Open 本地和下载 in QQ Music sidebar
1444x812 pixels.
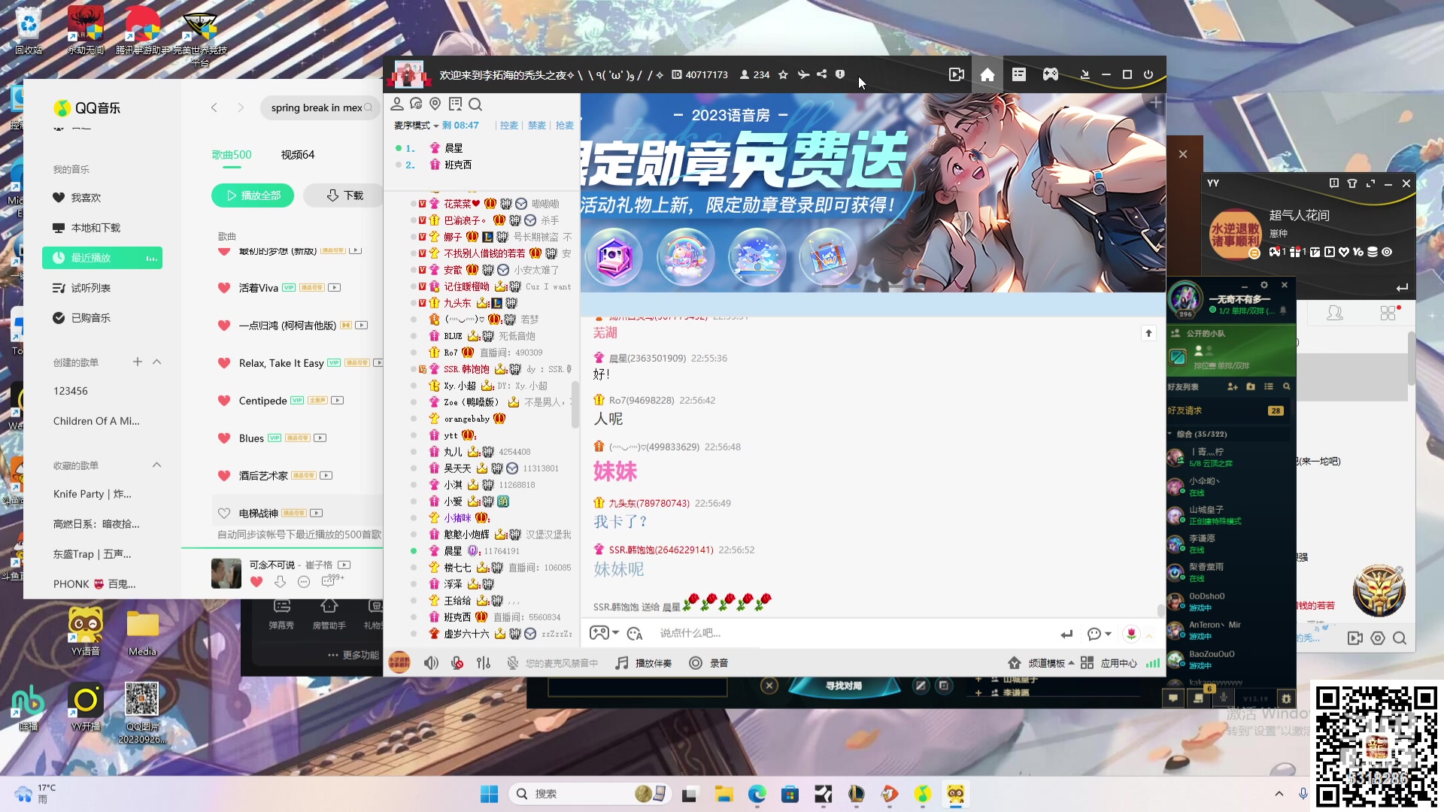pyautogui.click(x=102, y=228)
